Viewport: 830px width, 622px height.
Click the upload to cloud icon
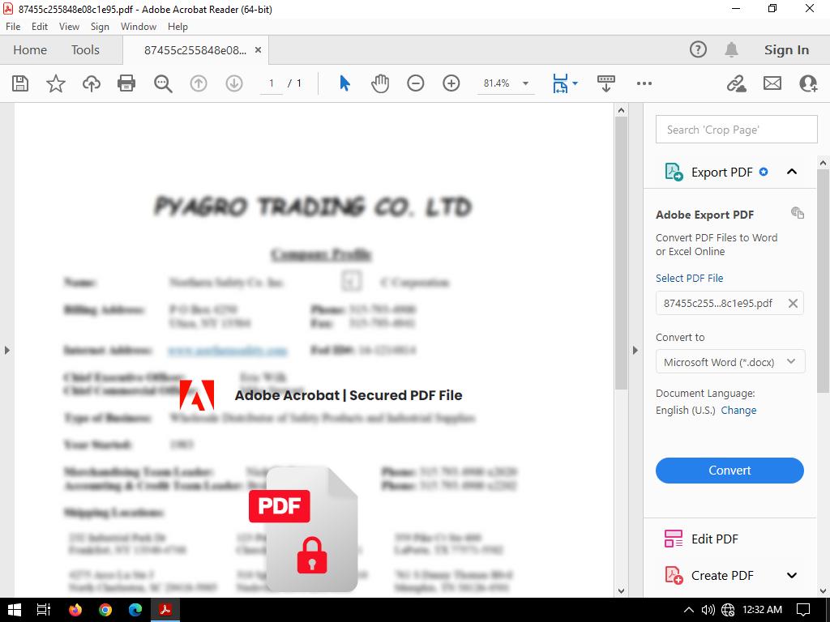pos(92,83)
